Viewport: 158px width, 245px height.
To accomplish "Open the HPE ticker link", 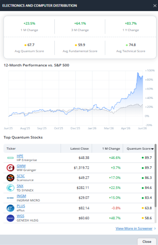I will (x=20, y=156).
